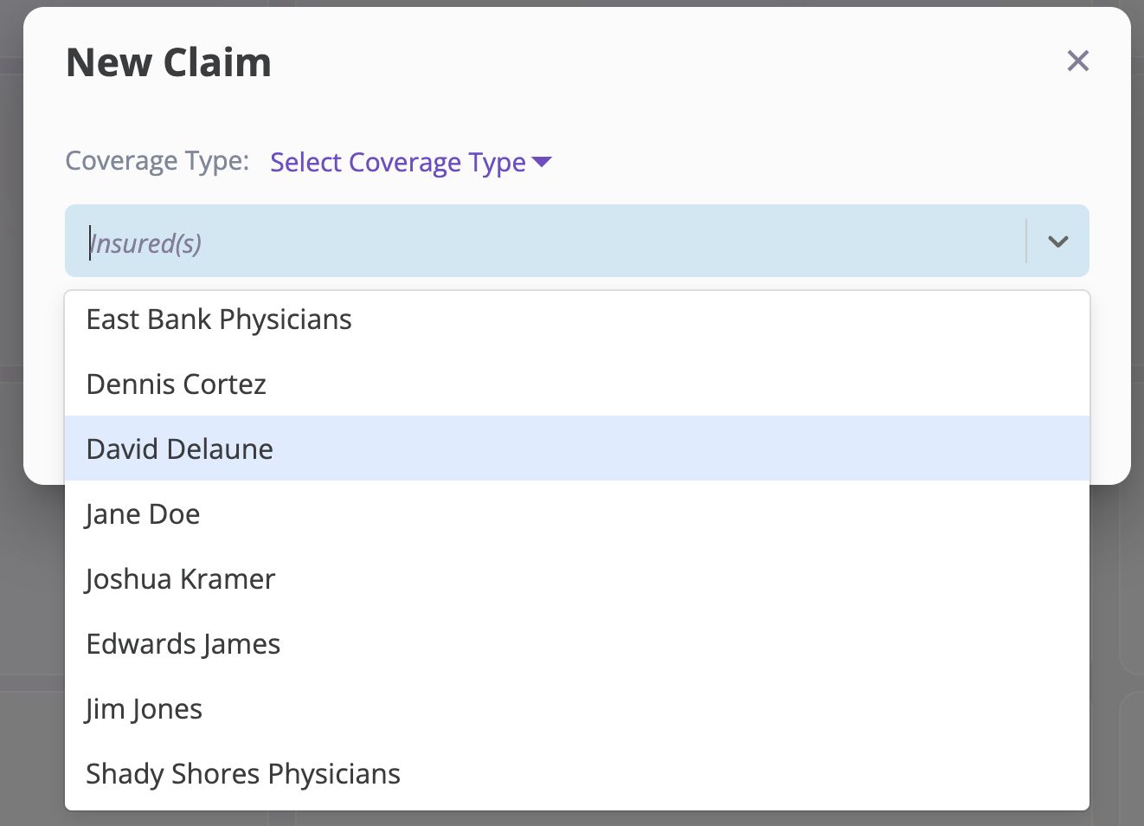Viewport: 1144px width, 826px height.
Task: Click blank area right of Shady Shores row
Action: 744,773
